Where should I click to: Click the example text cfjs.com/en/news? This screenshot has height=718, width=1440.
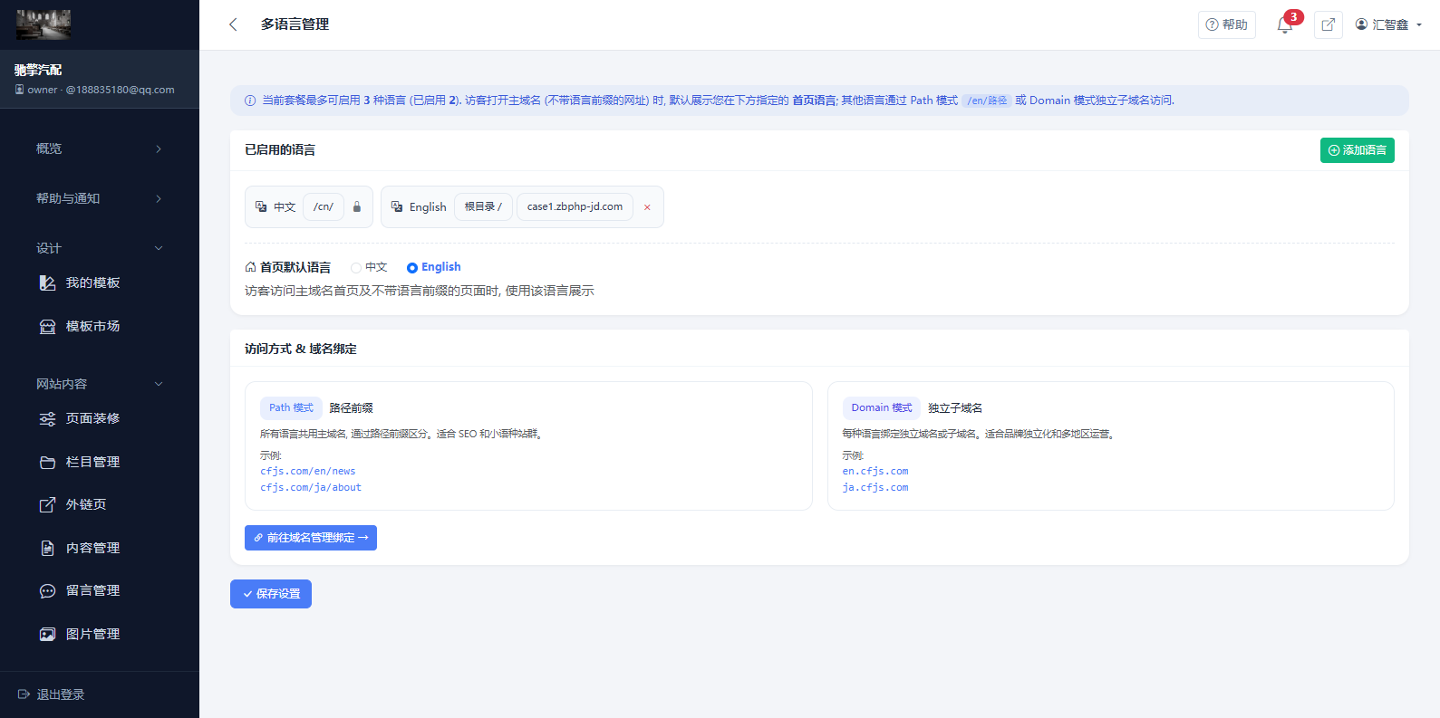(308, 471)
